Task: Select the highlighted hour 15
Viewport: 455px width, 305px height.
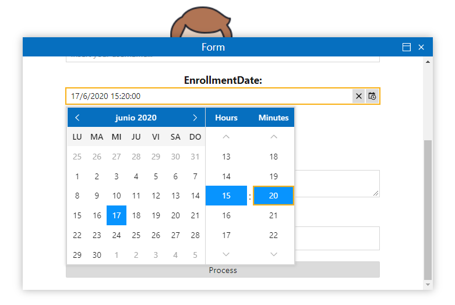Action: (226, 196)
